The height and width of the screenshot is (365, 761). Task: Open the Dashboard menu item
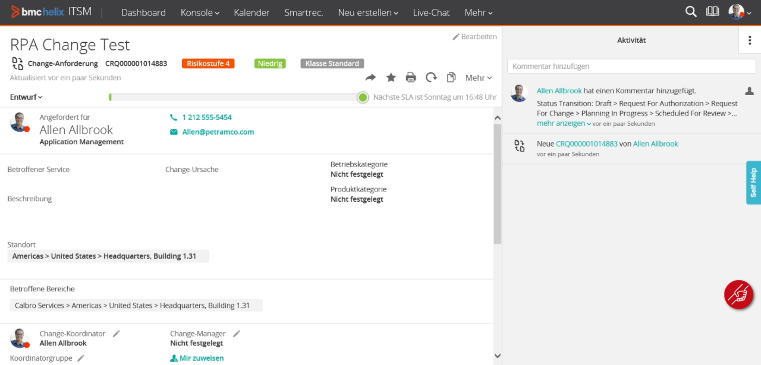click(x=143, y=13)
